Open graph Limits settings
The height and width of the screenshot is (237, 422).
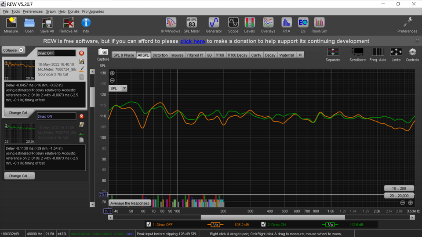pos(396,54)
